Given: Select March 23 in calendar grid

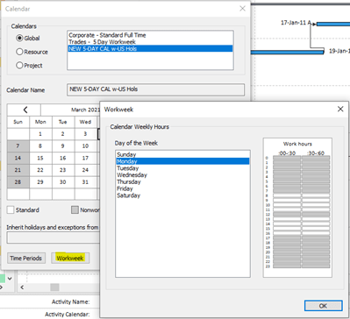Looking at the screenshot, I should pos(63,170).
